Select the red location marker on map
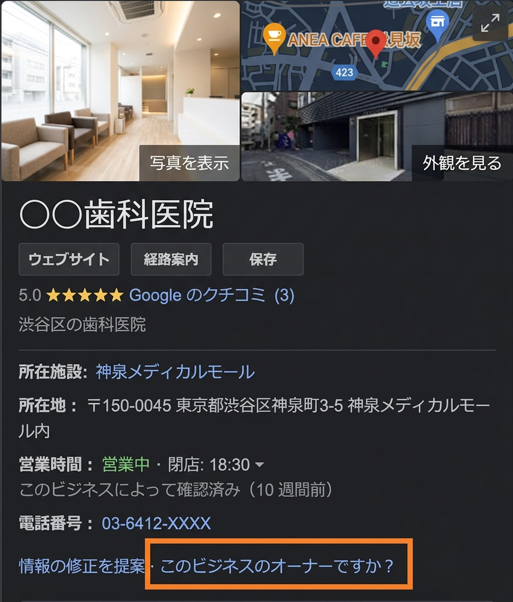Screen dimensions: 513x602 376,44
